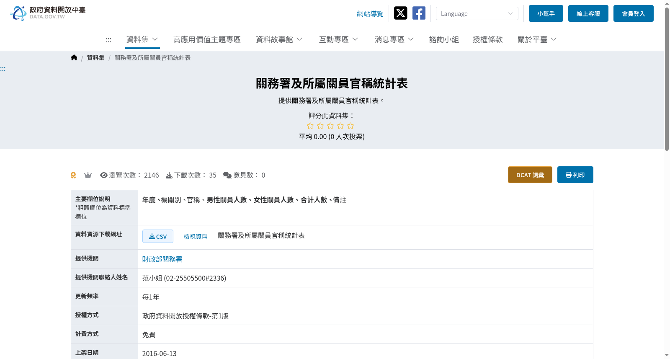Rate dataset with the second star
The height and width of the screenshot is (359, 670).
coord(320,126)
